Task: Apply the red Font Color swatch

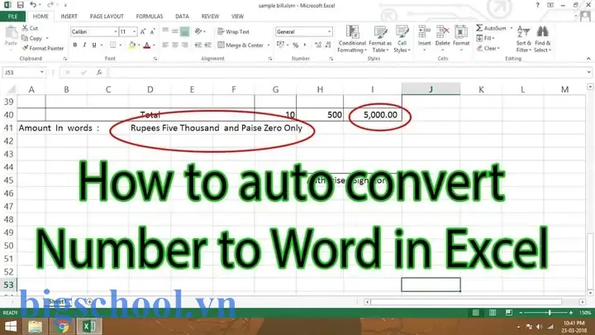Action: tap(147, 45)
